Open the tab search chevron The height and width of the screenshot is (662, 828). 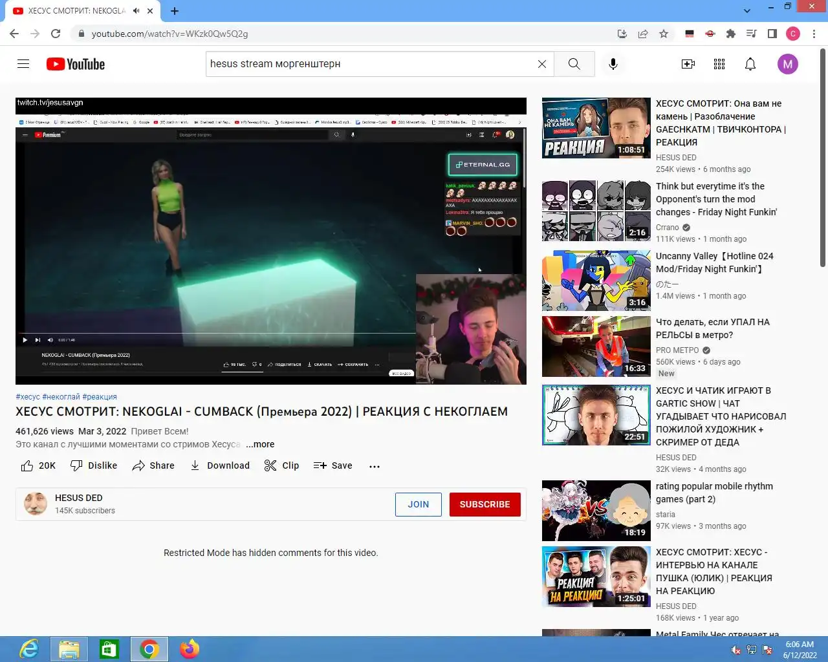coord(747,11)
